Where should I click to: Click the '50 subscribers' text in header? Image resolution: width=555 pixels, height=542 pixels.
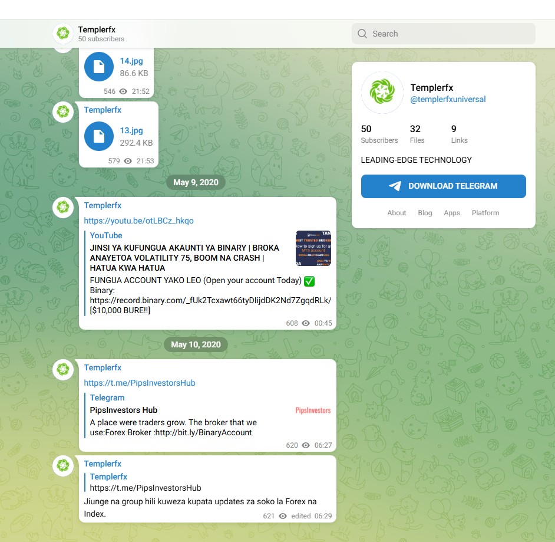tap(101, 39)
